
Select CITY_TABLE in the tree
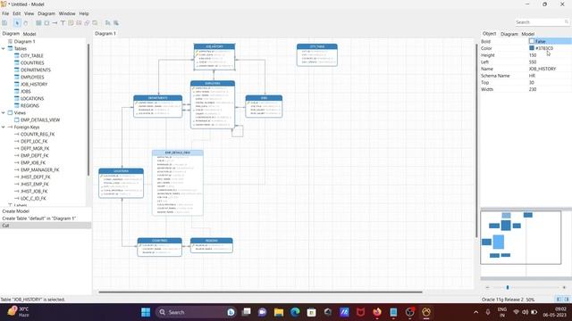[x=32, y=55]
